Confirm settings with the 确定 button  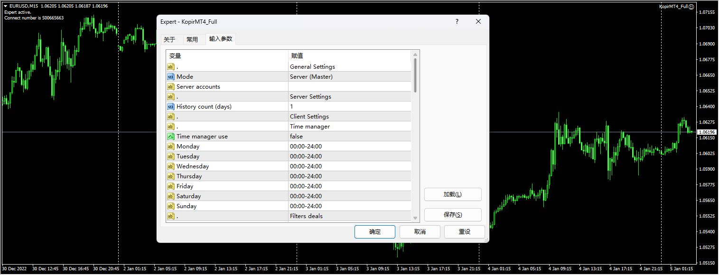(374, 232)
